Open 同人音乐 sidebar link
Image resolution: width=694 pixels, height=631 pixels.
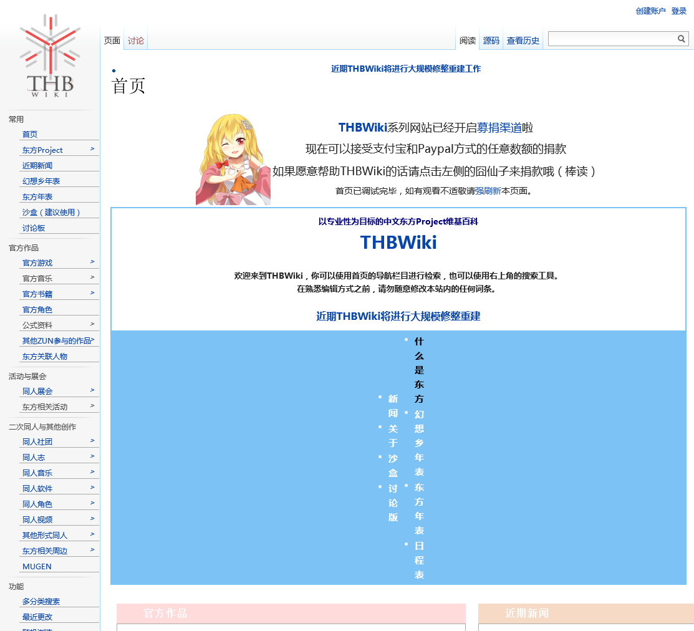click(x=37, y=473)
